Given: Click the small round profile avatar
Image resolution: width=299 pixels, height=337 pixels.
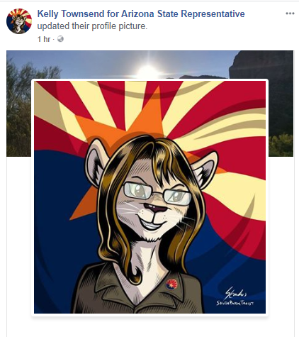Looking at the screenshot, I should [x=19, y=21].
